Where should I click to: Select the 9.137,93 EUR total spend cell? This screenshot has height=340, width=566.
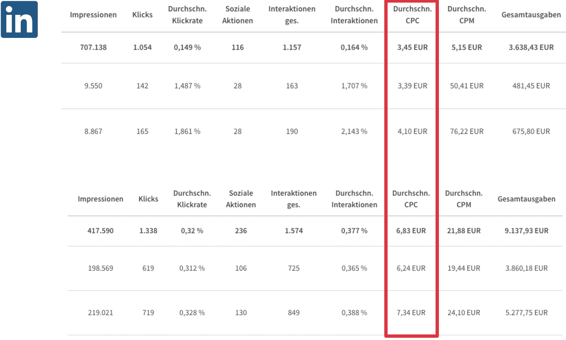527,231
